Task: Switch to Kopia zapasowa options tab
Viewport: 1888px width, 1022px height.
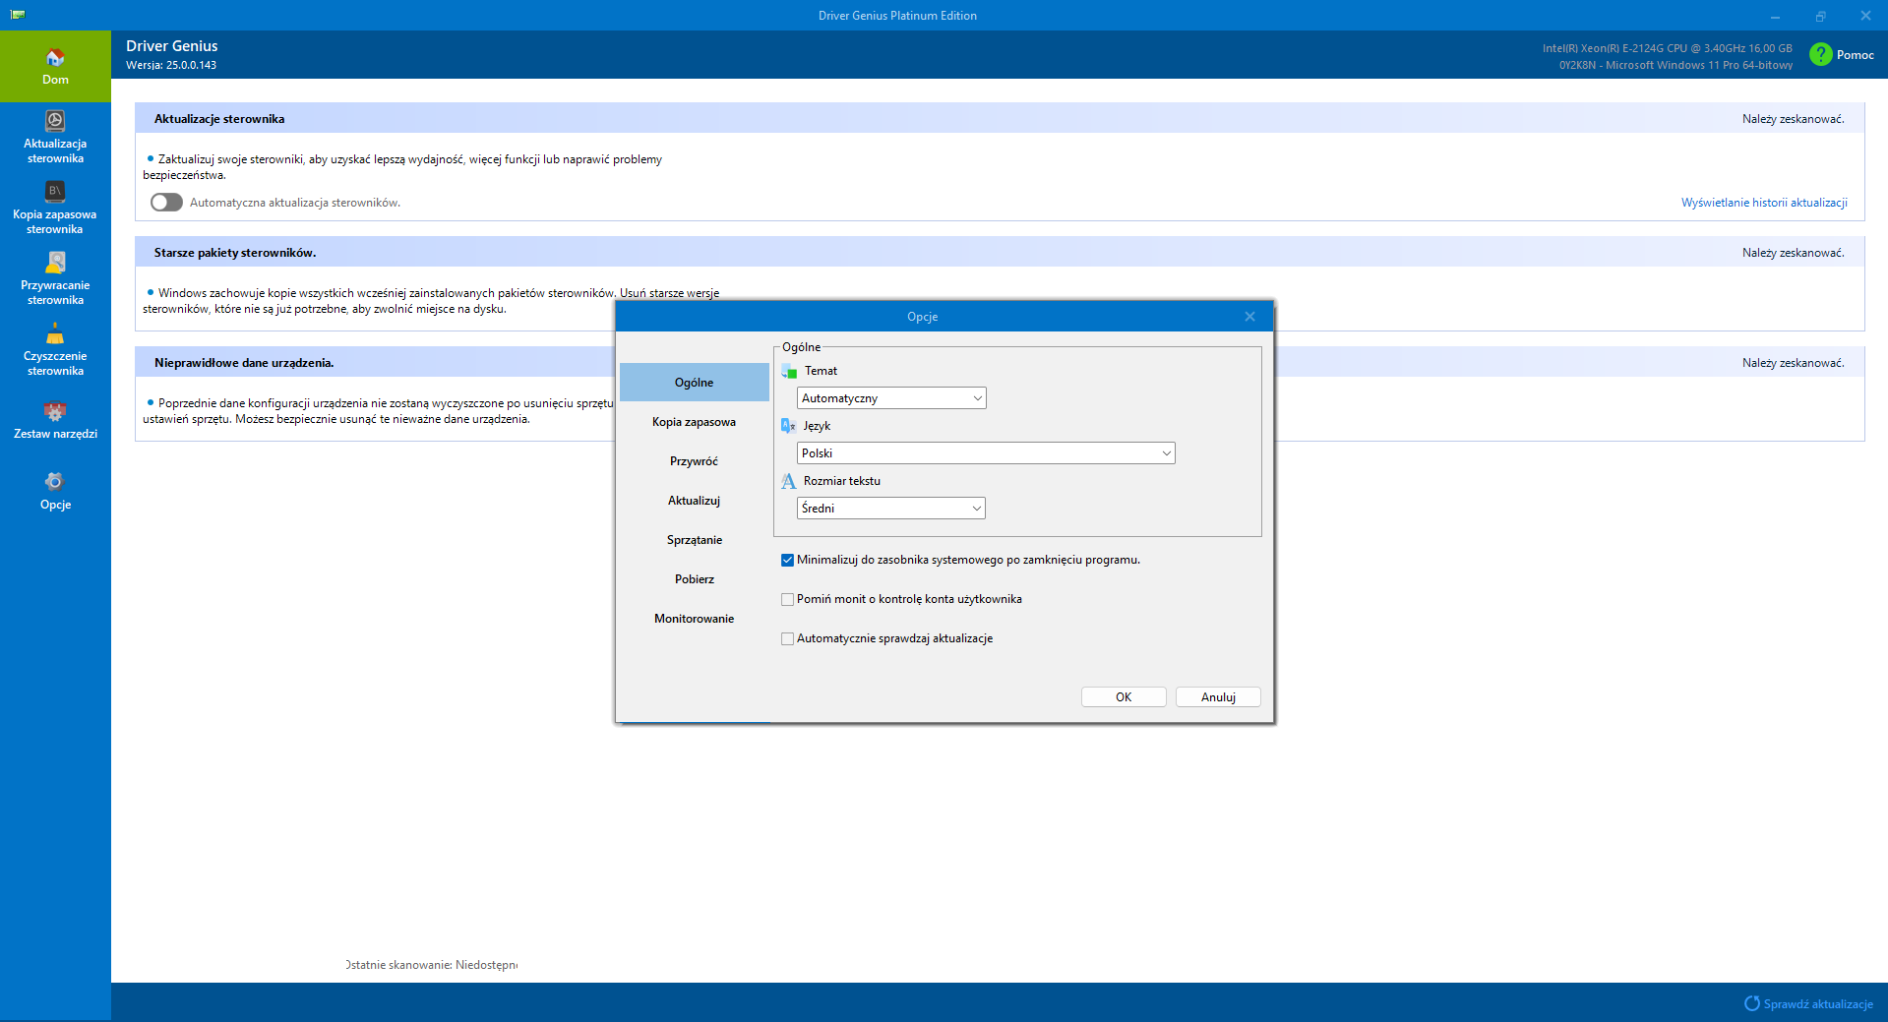Action: click(695, 422)
